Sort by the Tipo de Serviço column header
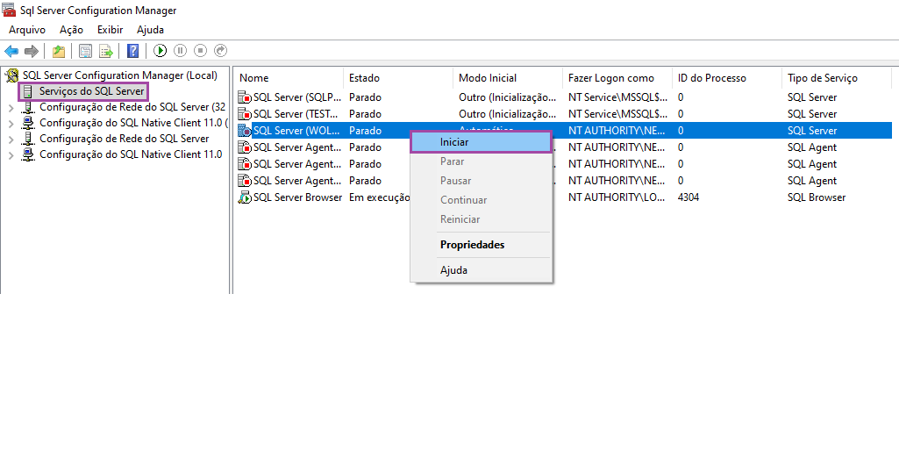 click(837, 78)
